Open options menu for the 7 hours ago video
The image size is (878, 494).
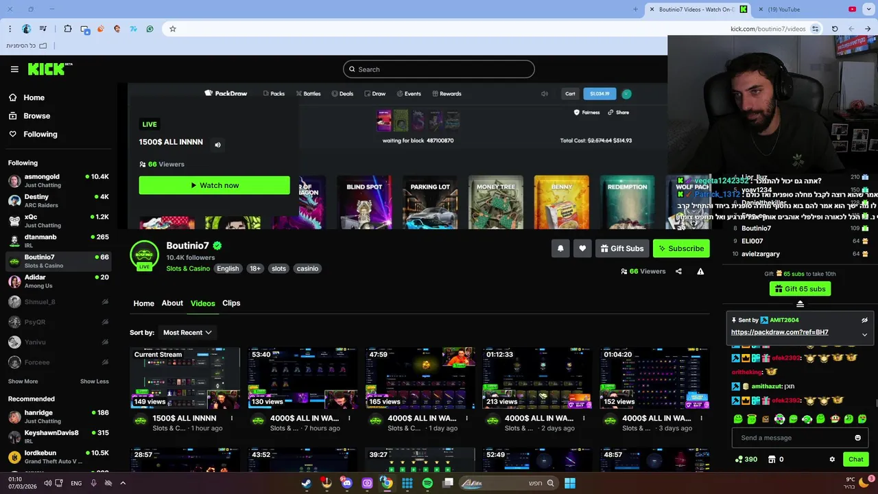click(349, 419)
